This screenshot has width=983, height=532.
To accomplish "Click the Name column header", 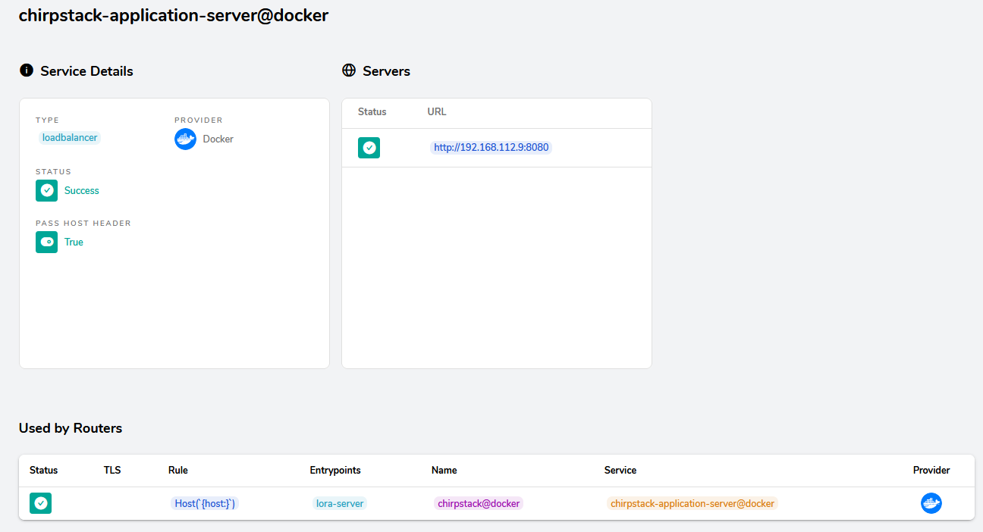I will 444,470.
